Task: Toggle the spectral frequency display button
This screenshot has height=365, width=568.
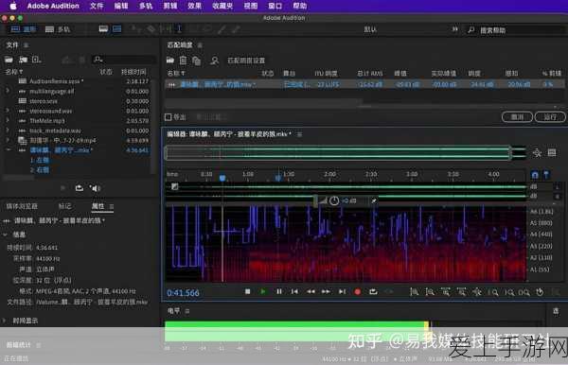Action: click(103, 28)
